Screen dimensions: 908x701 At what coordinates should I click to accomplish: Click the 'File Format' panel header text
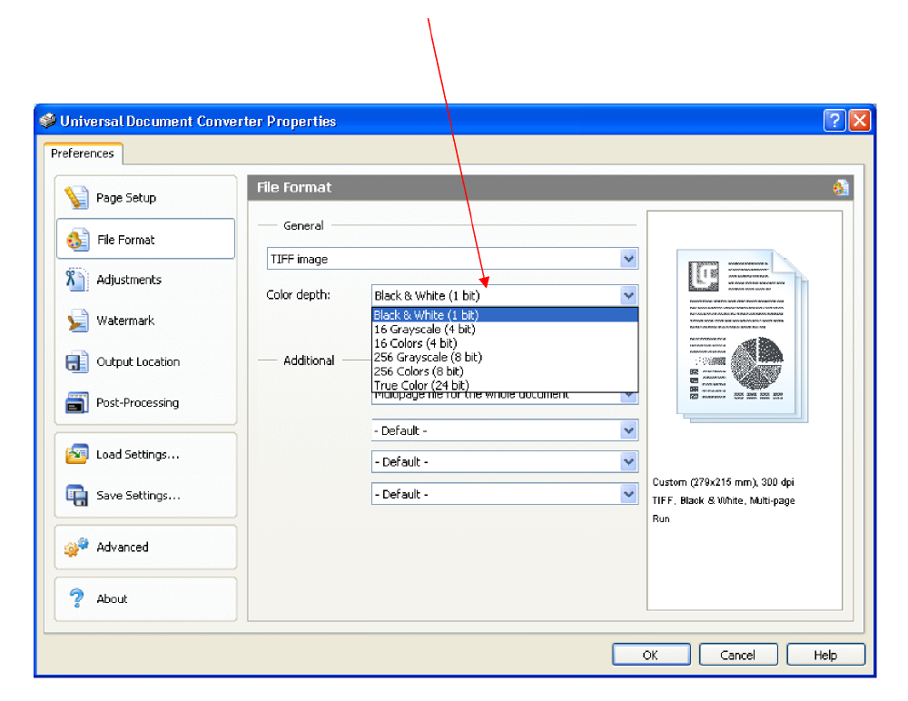tap(294, 187)
